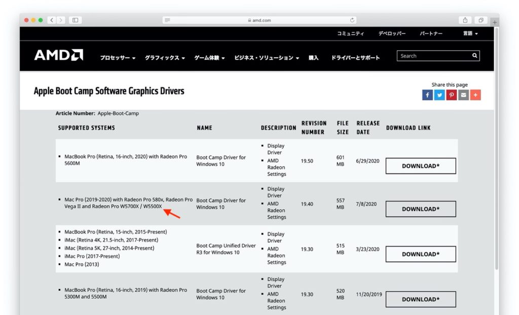519x315 pixels.
Task: Open the Safari sidebar icon
Action: click(x=75, y=20)
